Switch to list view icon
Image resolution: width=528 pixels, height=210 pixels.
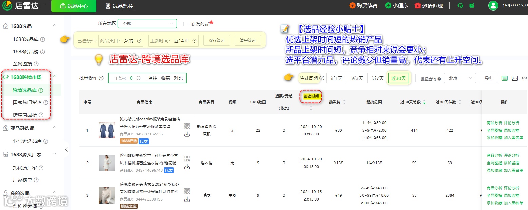[x=505, y=78]
